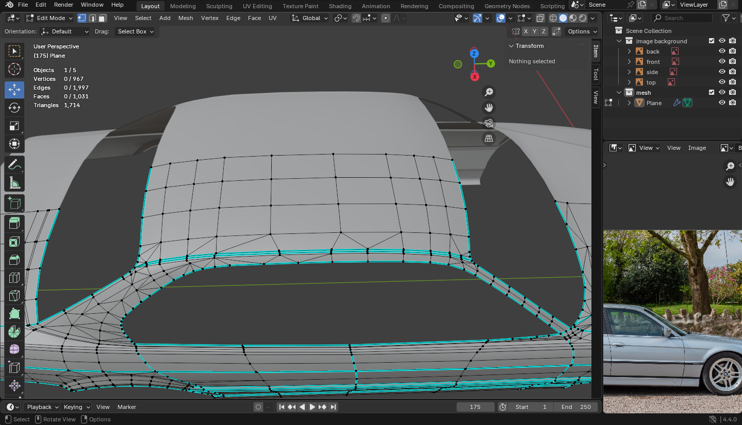Choose the Scale tool
This screenshot has height=425, width=742.
(14, 126)
